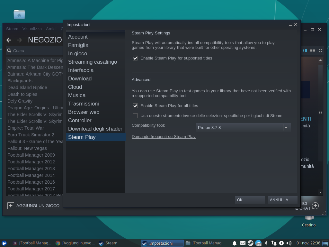Viewport: 329px width, 247px height.
Task: Click scroll up arrow in Steam window
Action: point(320,60)
